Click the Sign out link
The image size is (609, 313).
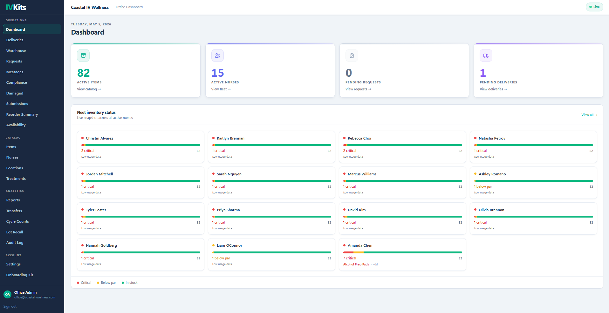pos(10,306)
